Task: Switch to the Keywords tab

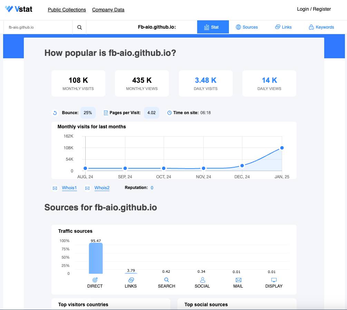Action: click(321, 27)
